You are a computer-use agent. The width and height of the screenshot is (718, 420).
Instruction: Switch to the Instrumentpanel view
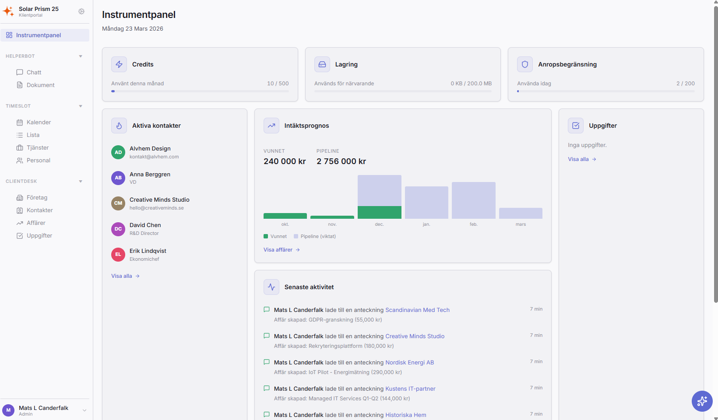[x=39, y=35]
